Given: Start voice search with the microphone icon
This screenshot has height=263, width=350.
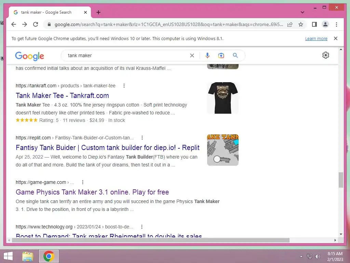Looking at the screenshot, I should coord(207,55).
